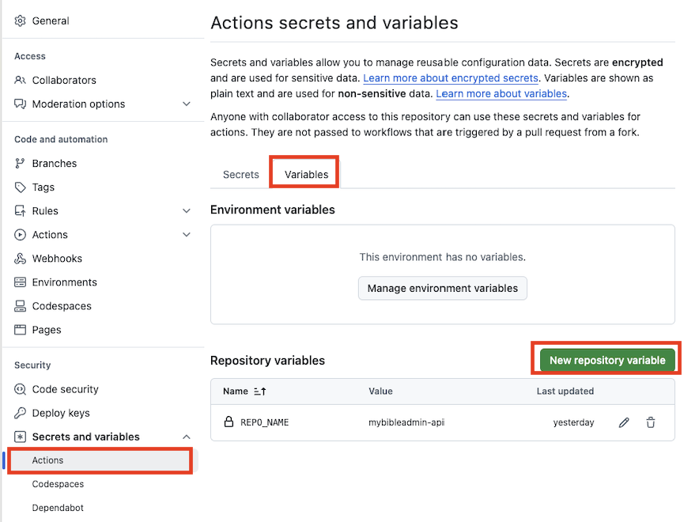
Task: Click the Tags icon in sidebar
Action: 21,187
